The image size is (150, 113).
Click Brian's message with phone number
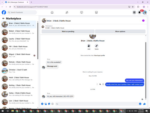click(x=60, y=96)
